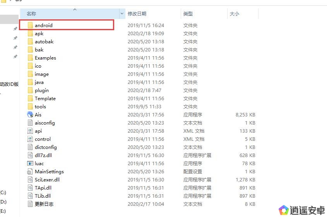Select the 更新日志 text file
Screen dimensions: 327x217
point(44,204)
